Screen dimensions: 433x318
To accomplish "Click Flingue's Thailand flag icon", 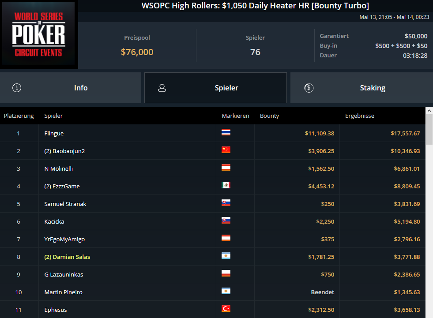I will coord(226,132).
